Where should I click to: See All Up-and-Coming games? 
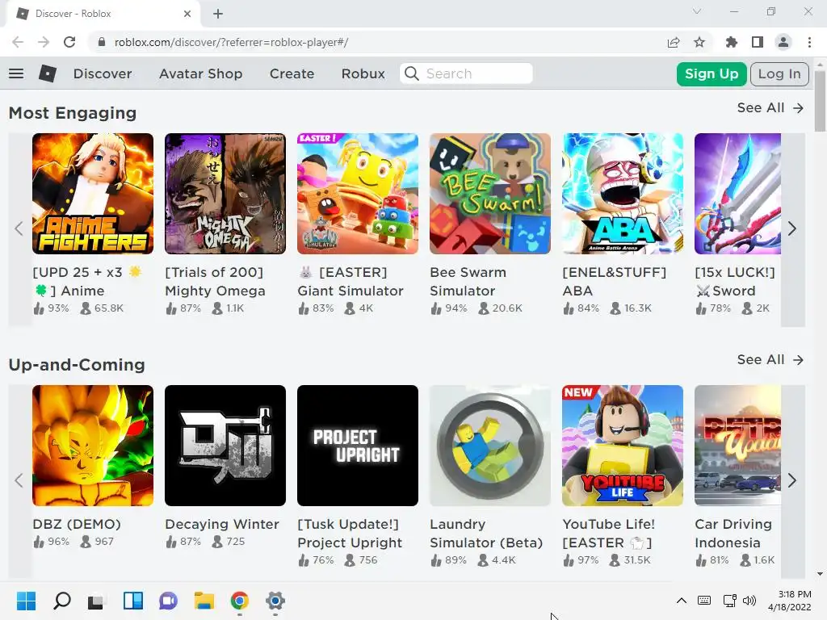[770, 359]
